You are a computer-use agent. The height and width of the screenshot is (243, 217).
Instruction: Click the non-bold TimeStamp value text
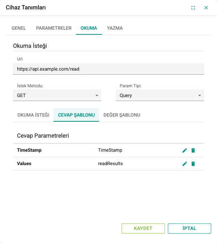click(x=110, y=150)
